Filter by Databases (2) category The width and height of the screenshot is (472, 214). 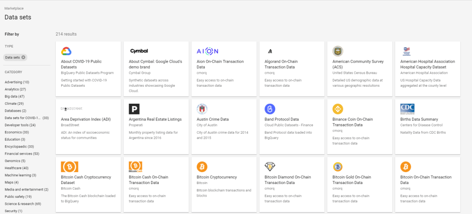point(15,111)
